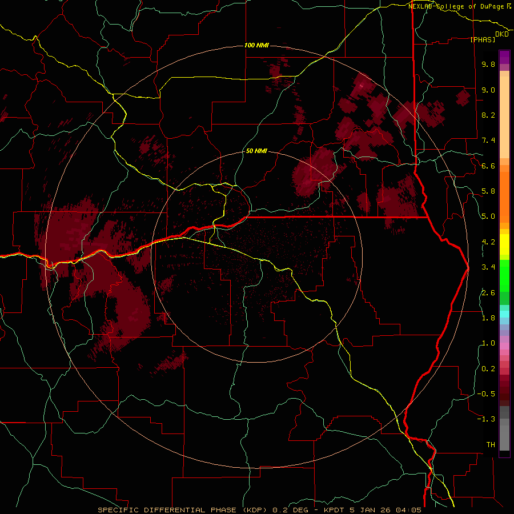Click the 7.4 value on color scale
The height and width of the screenshot is (514, 514).
tap(488, 140)
